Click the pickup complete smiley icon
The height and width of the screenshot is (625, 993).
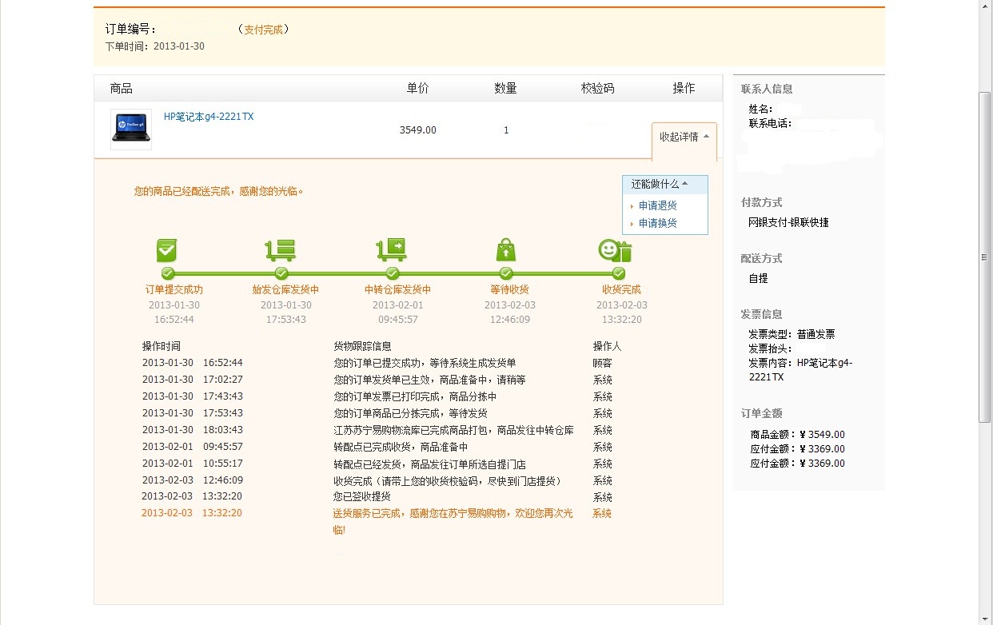tap(616, 250)
